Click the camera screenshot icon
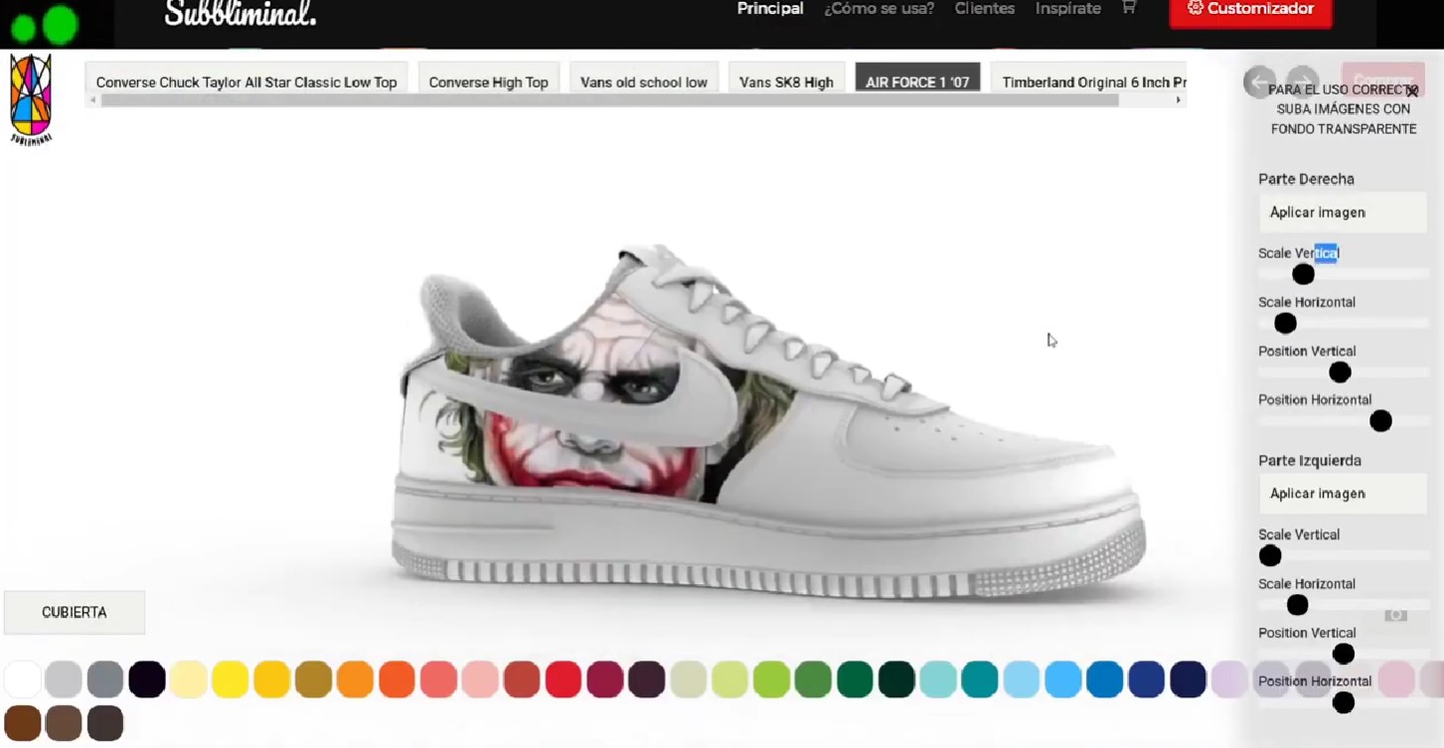Screen dimensions: 1444x748 pos(1395,616)
